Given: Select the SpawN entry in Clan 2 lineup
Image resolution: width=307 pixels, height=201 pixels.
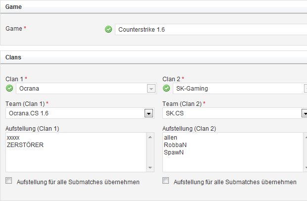Looking at the screenshot, I should [x=174, y=152].
